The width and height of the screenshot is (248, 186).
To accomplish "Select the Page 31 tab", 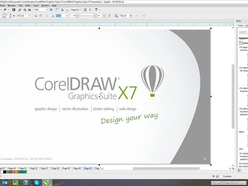I will [x=88, y=168].
